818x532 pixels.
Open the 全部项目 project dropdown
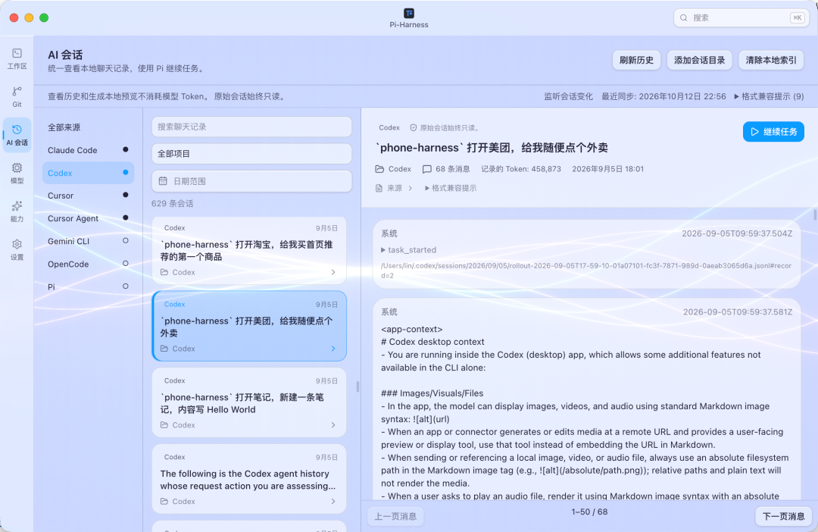[x=251, y=154]
